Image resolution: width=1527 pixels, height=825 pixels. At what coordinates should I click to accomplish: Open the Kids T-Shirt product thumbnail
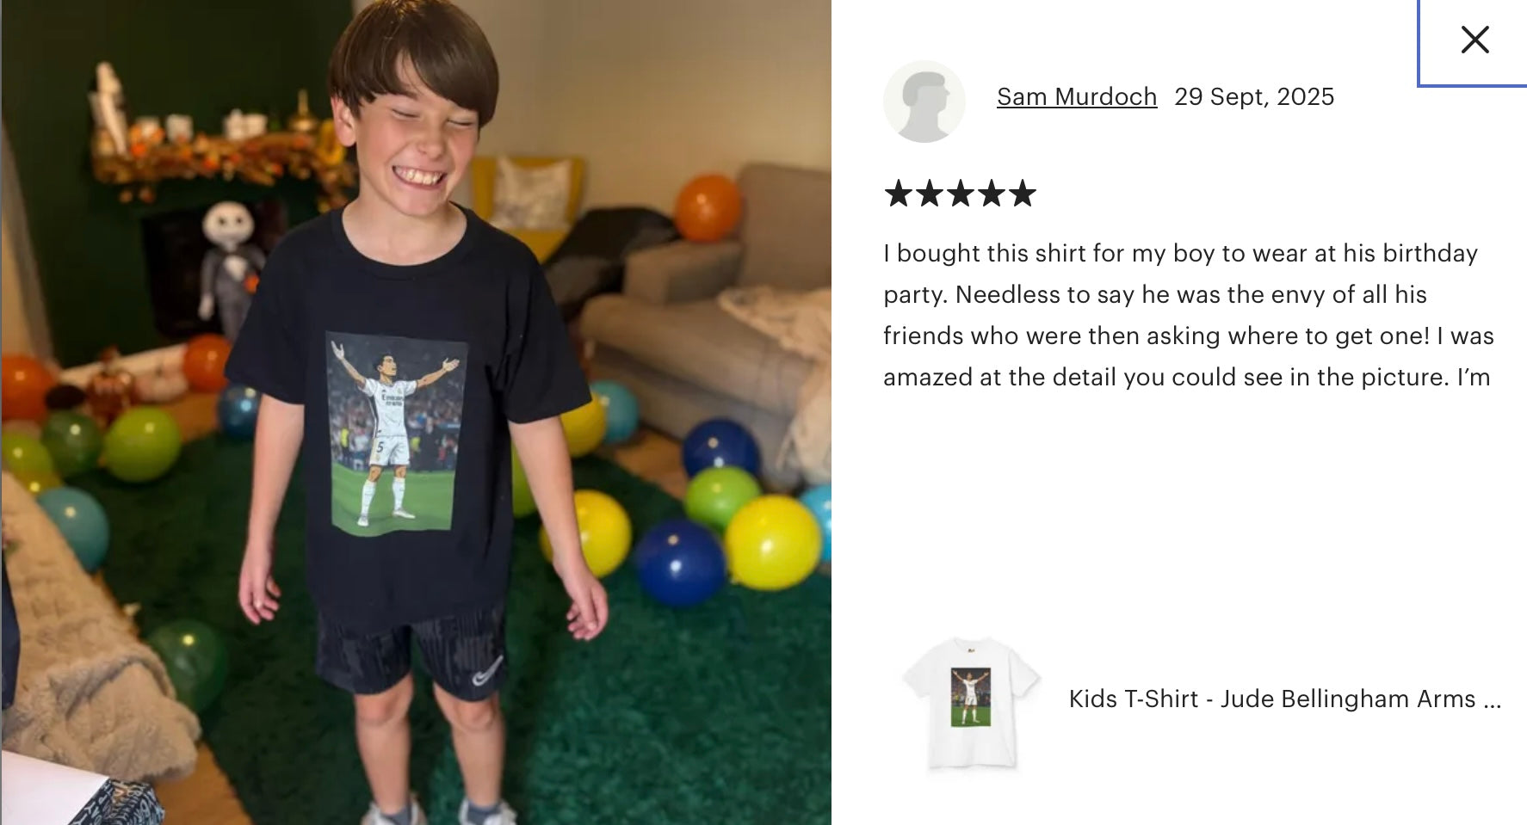pos(970,703)
